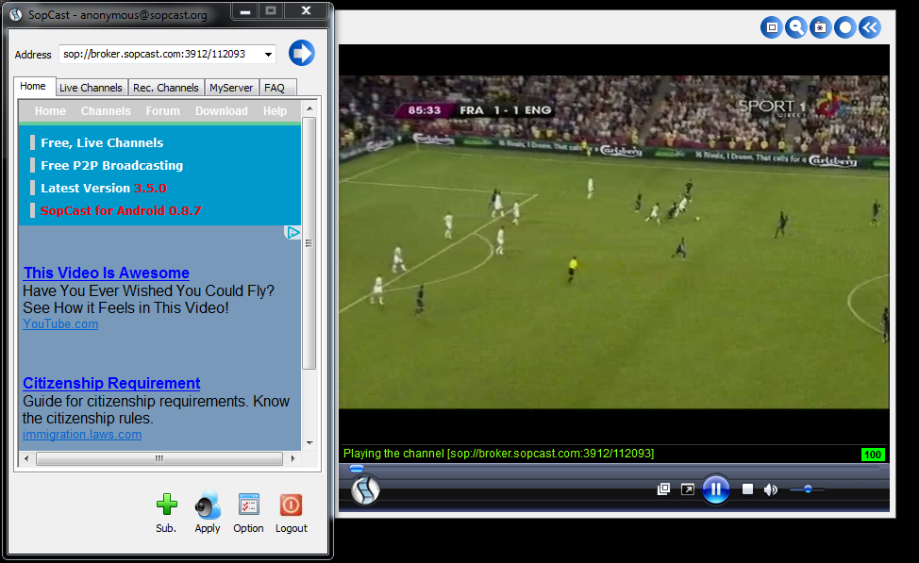Click the blue Go arrow next to address
Viewport: 919px width, 563px height.
(x=302, y=54)
